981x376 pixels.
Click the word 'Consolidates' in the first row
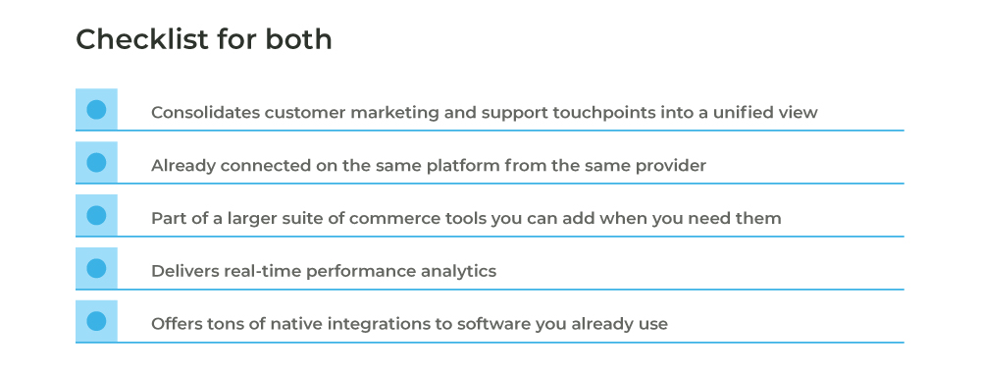click(x=206, y=112)
